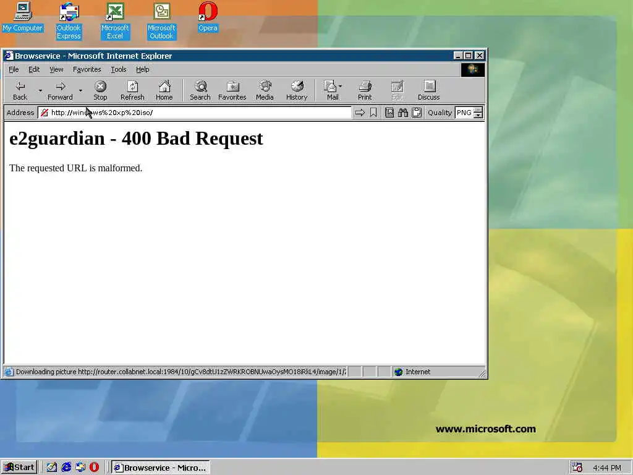This screenshot has height=475, width=633.
Task: Click the Browservice taskbar button
Action: pos(160,468)
